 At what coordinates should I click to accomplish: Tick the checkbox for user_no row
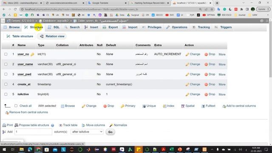click(6, 54)
